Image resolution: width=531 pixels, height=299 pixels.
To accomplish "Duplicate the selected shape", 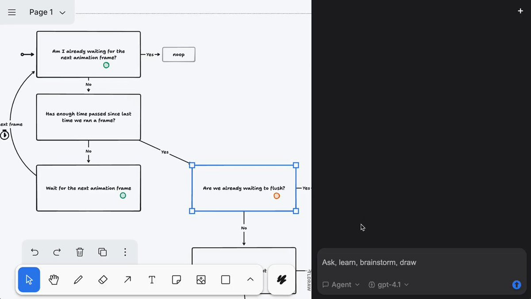I will tap(103, 252).
